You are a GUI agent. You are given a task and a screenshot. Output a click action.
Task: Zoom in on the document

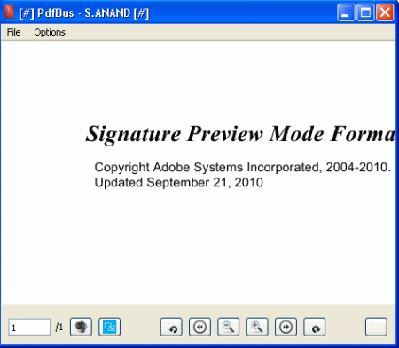pyautogui.click(x=257, y=327)
